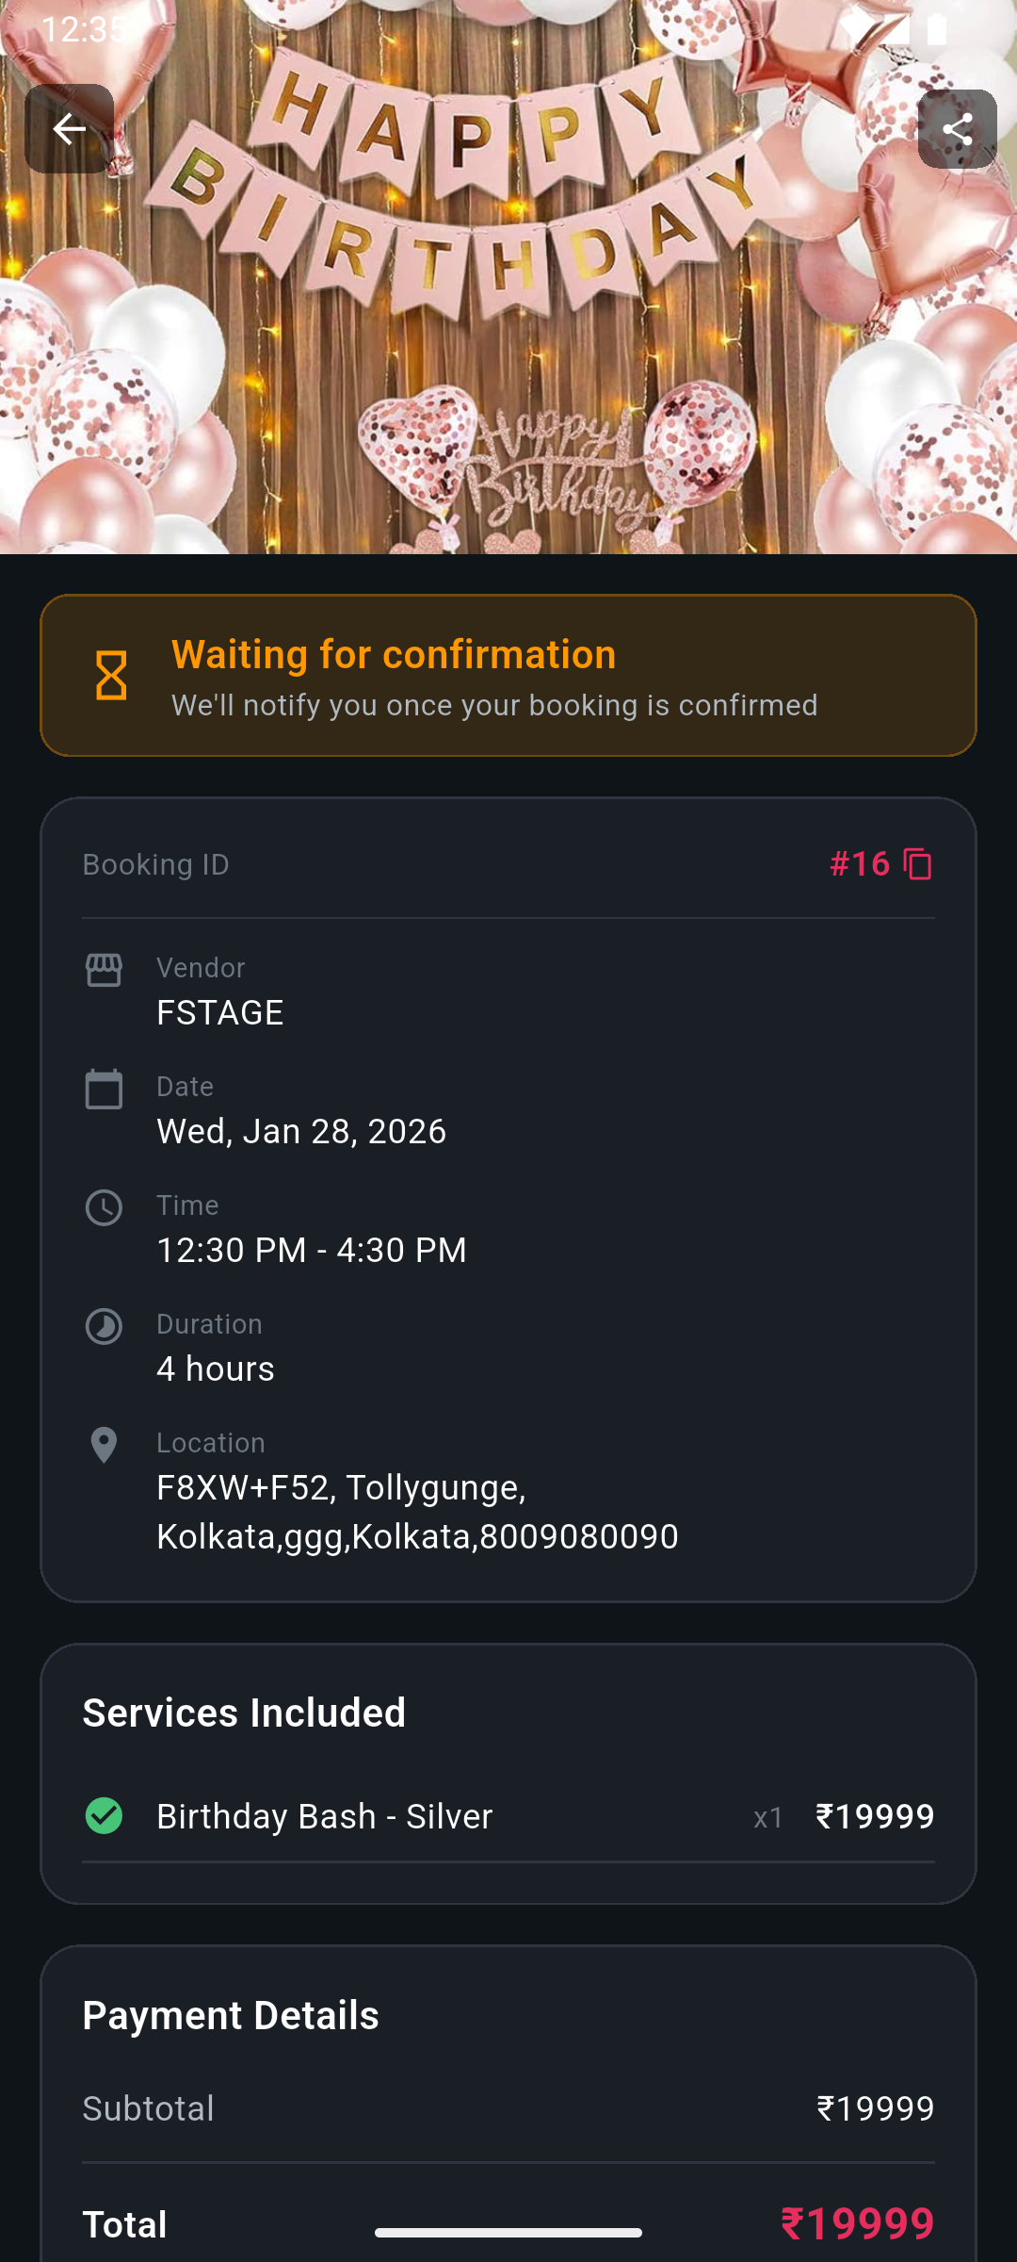1017x2262 pixels.
Task: Tap the Payment Details heading
Action: (231, 2015)
